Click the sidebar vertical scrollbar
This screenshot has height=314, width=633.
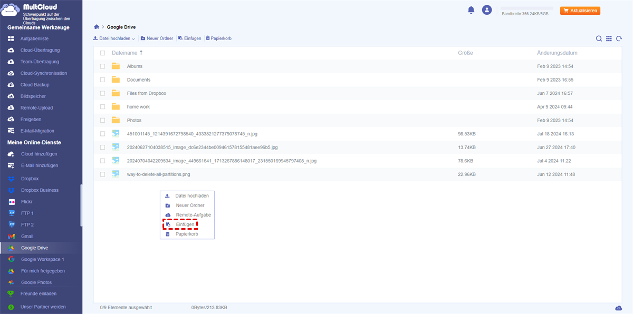coord(81,205)
